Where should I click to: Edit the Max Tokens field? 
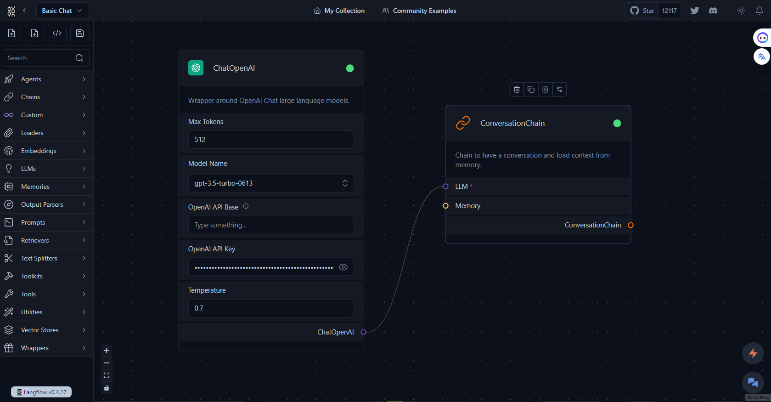coord(271,140)
